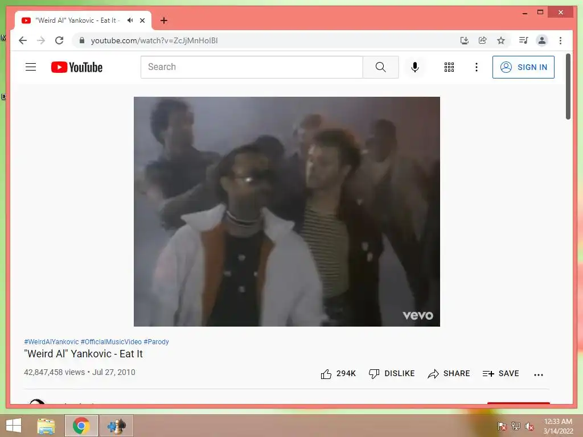This screenshot has height=437, width=583.
Task: Bookmark this page with the star icon
Action: [501, 40]
